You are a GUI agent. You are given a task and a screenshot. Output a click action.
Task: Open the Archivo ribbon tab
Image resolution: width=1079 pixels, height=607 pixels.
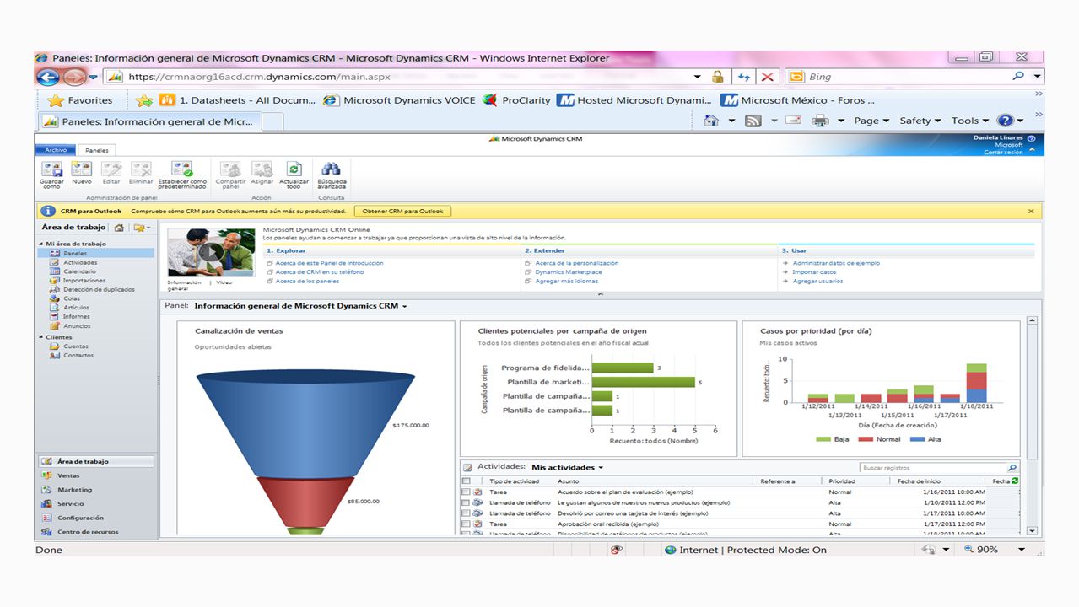coord(56,150)
